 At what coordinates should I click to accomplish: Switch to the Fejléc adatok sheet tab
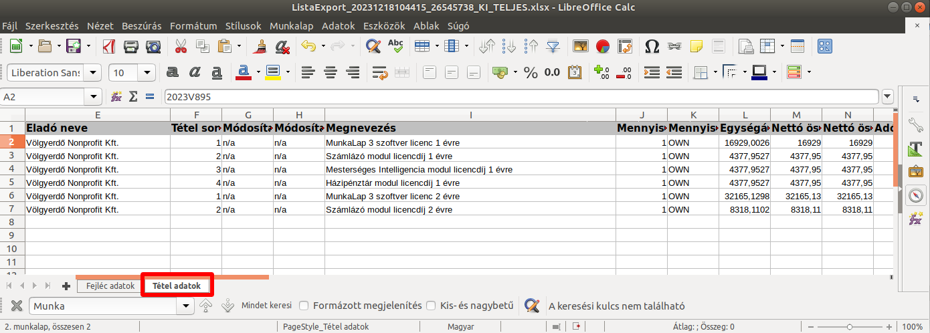pyautogui.click(x=110, y=286)
